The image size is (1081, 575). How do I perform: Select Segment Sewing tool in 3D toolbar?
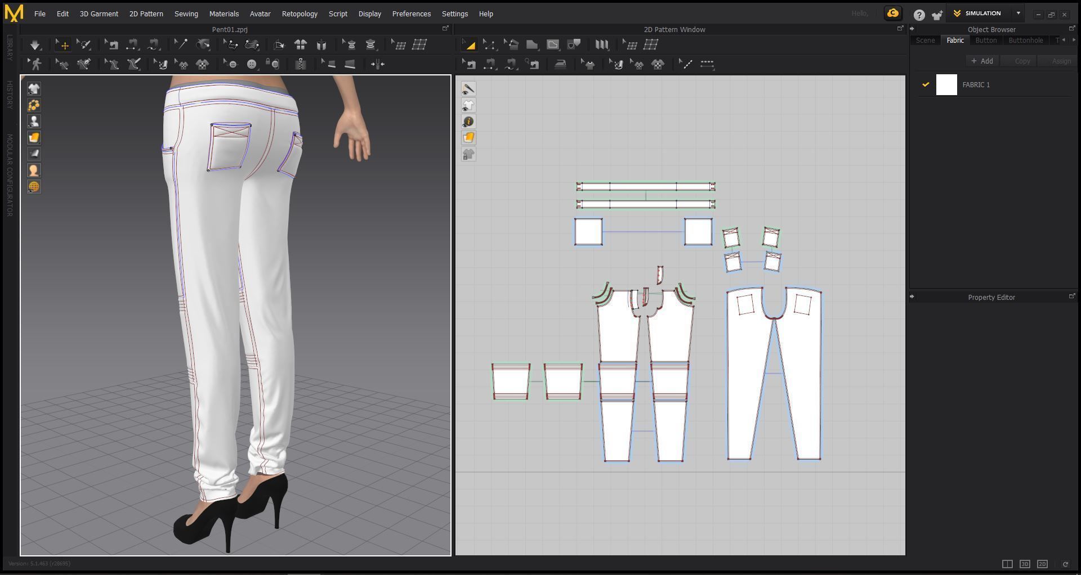click(132, 45)
